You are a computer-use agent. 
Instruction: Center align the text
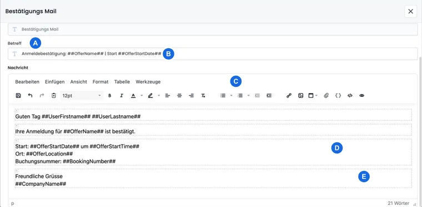click(x=179, y=95)
